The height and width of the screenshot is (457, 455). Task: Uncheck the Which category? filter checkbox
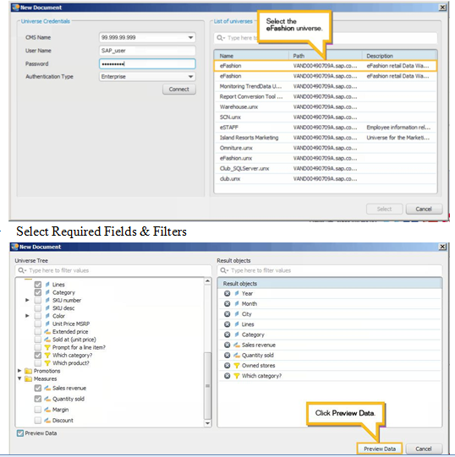coord(38,356)
